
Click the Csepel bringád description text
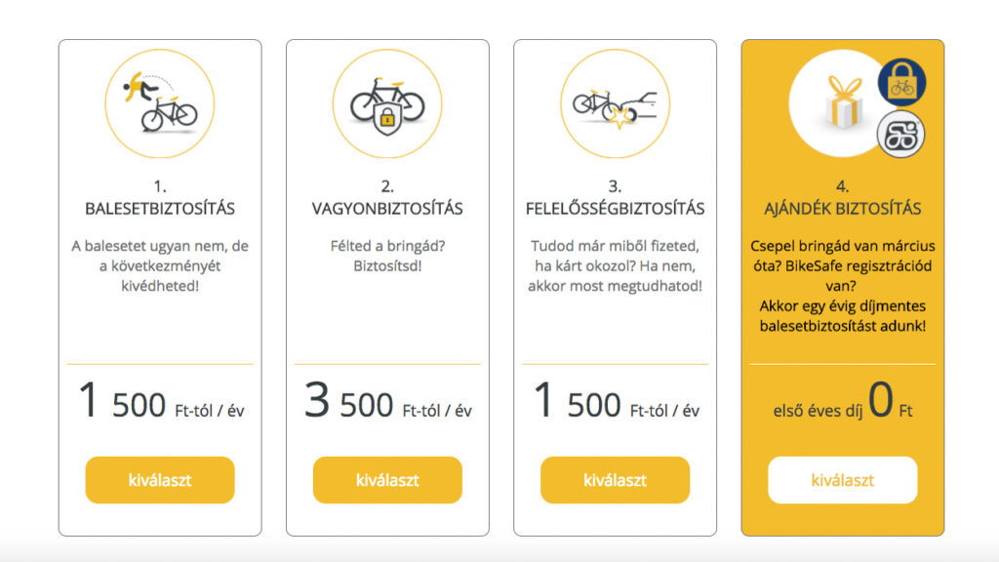(x=843, y=286)
